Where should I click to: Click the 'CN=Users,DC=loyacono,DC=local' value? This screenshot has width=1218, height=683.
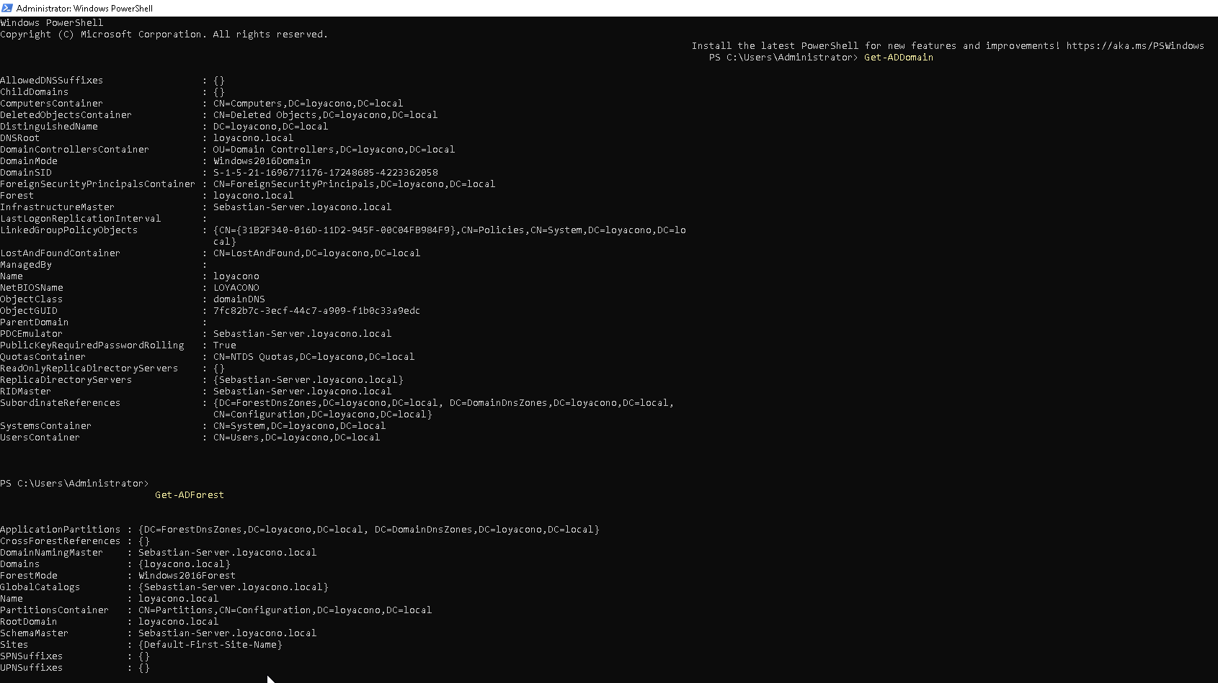pyautogui.click(x=296, y=438)
